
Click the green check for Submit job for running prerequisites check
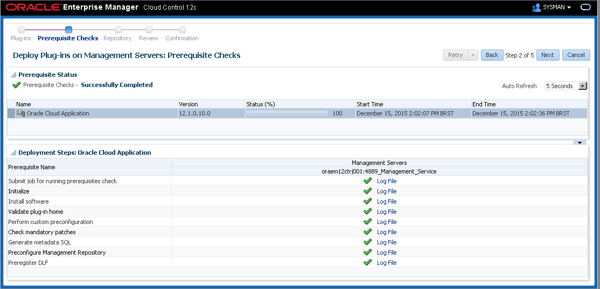(368, 181)
